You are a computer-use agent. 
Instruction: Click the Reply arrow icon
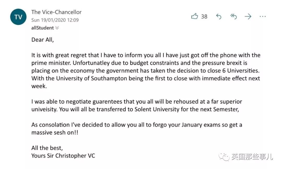click(x=219, y=16)
